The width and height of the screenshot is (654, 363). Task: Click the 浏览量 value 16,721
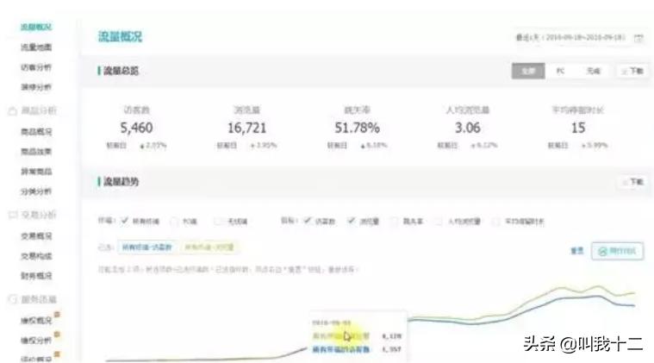247,128
